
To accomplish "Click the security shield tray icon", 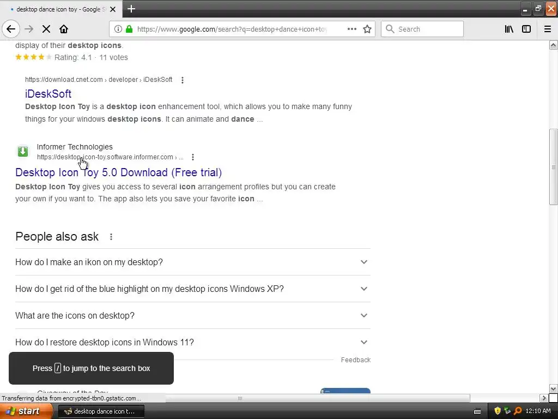I will (498, 411).
